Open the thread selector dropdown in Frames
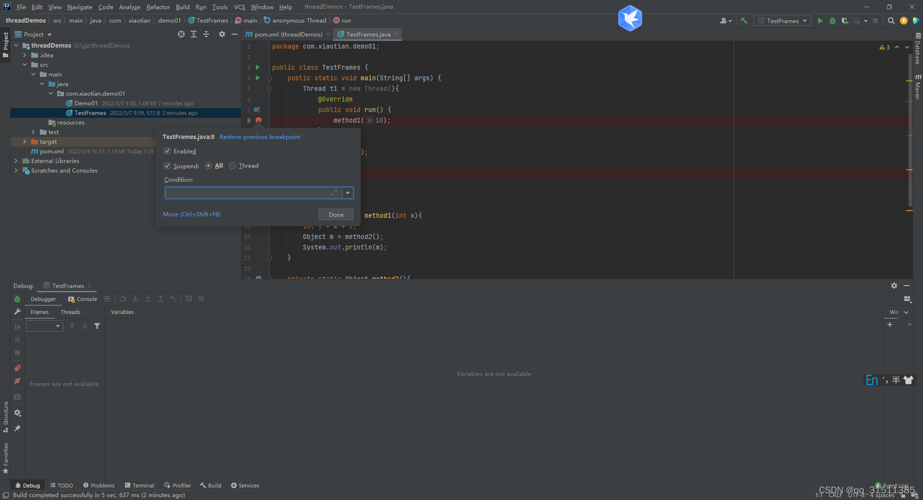The width and height of the screenshot is (923, 500). (x=45, y=326)
